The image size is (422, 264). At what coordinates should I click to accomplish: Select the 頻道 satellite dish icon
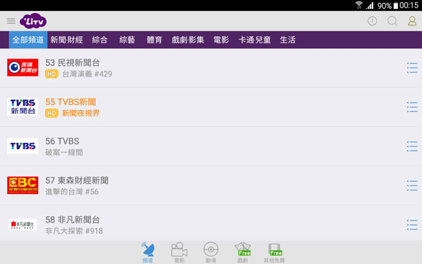[148, 252]
